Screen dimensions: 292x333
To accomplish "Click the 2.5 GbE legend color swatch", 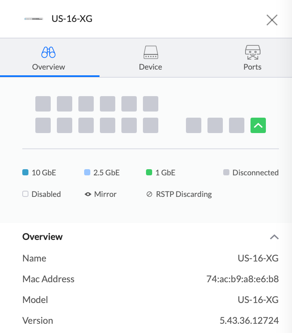I will (x=87, y=172).
